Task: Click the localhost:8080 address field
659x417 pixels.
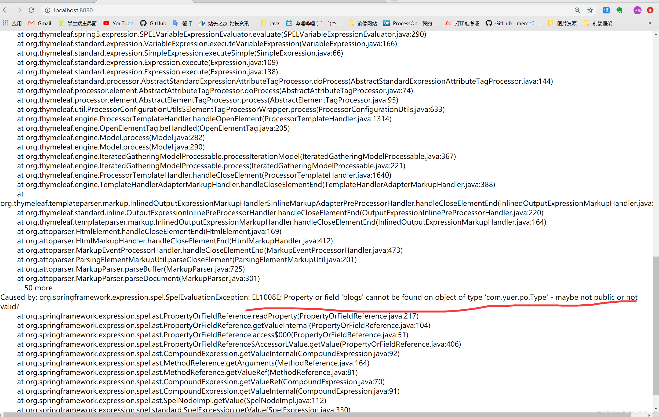Action: (x=73, y=10)
